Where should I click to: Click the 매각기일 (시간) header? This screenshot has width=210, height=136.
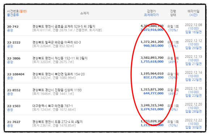pos(193,13)
